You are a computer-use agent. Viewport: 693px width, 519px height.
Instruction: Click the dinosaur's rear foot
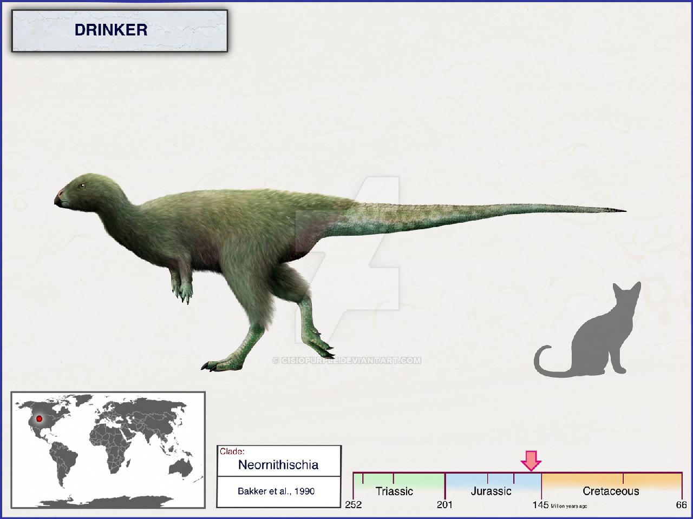[x=218, y=364]
